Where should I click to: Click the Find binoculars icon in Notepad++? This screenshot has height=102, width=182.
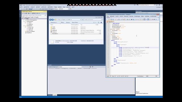pos(132,20)
